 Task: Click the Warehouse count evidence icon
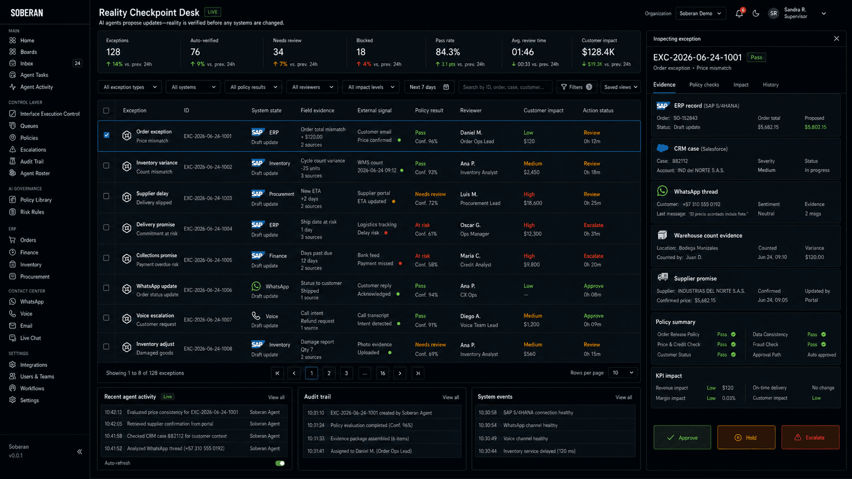[662, 235]
